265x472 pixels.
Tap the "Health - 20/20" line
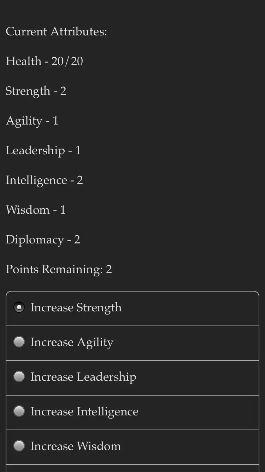click(44, 61)
